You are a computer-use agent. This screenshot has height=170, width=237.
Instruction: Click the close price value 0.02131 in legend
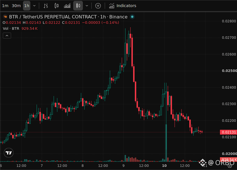point(72,23)
